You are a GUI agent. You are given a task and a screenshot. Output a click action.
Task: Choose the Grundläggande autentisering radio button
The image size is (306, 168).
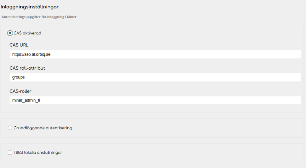click(x=10, y=128)
